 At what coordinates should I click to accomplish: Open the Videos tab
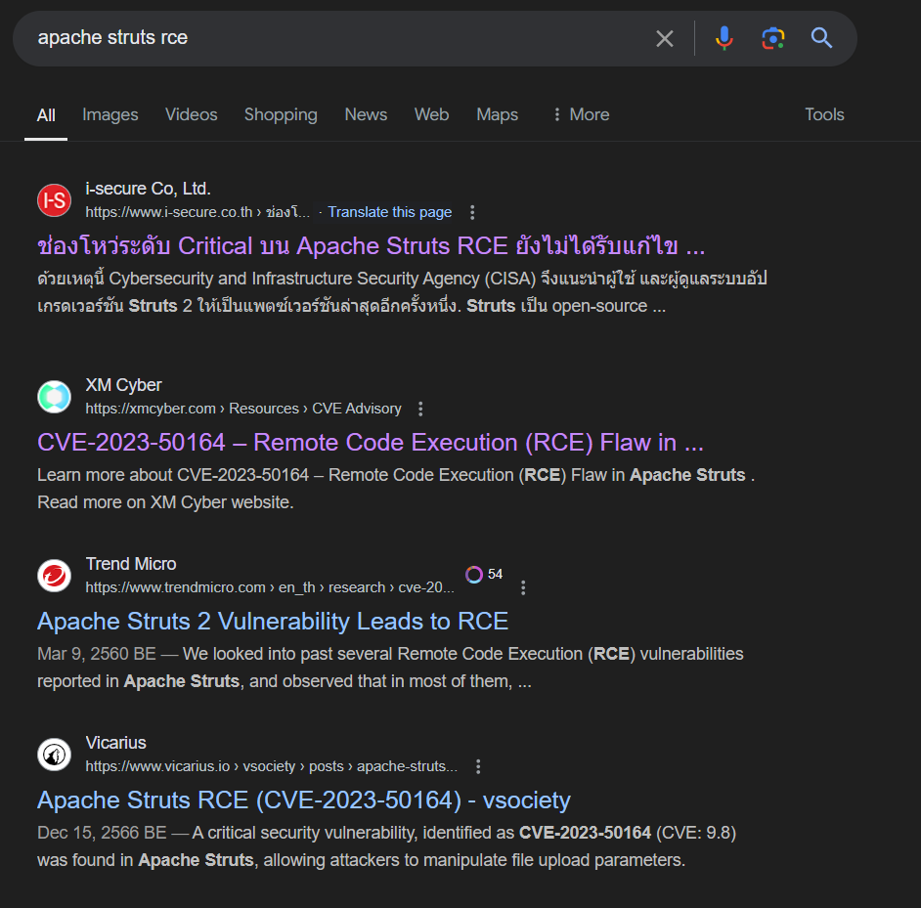pos(191,114)
